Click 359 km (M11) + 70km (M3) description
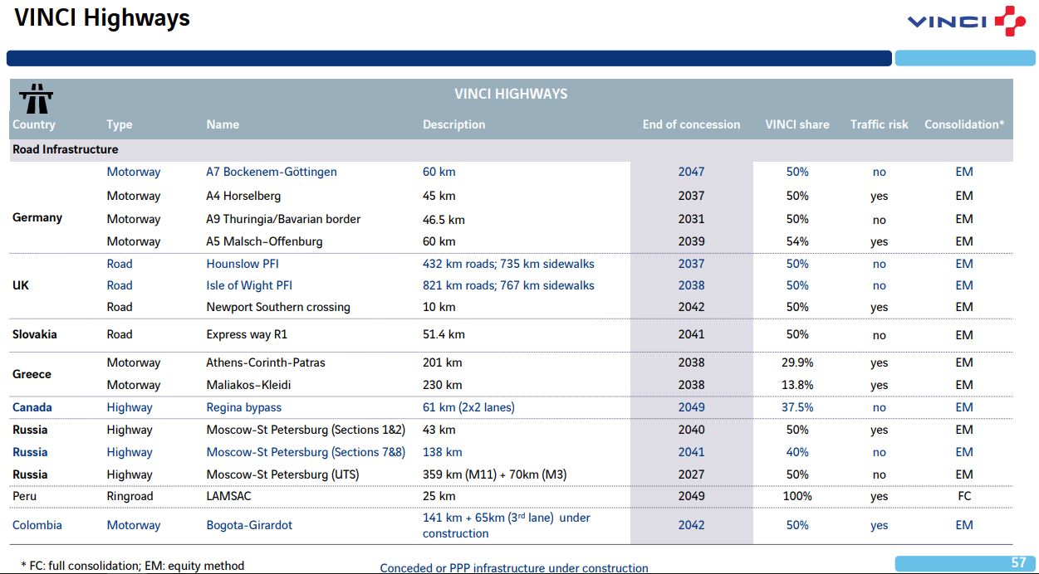Image resolution: width=1039 pixels, height=574 pixels. coord(495,474)
